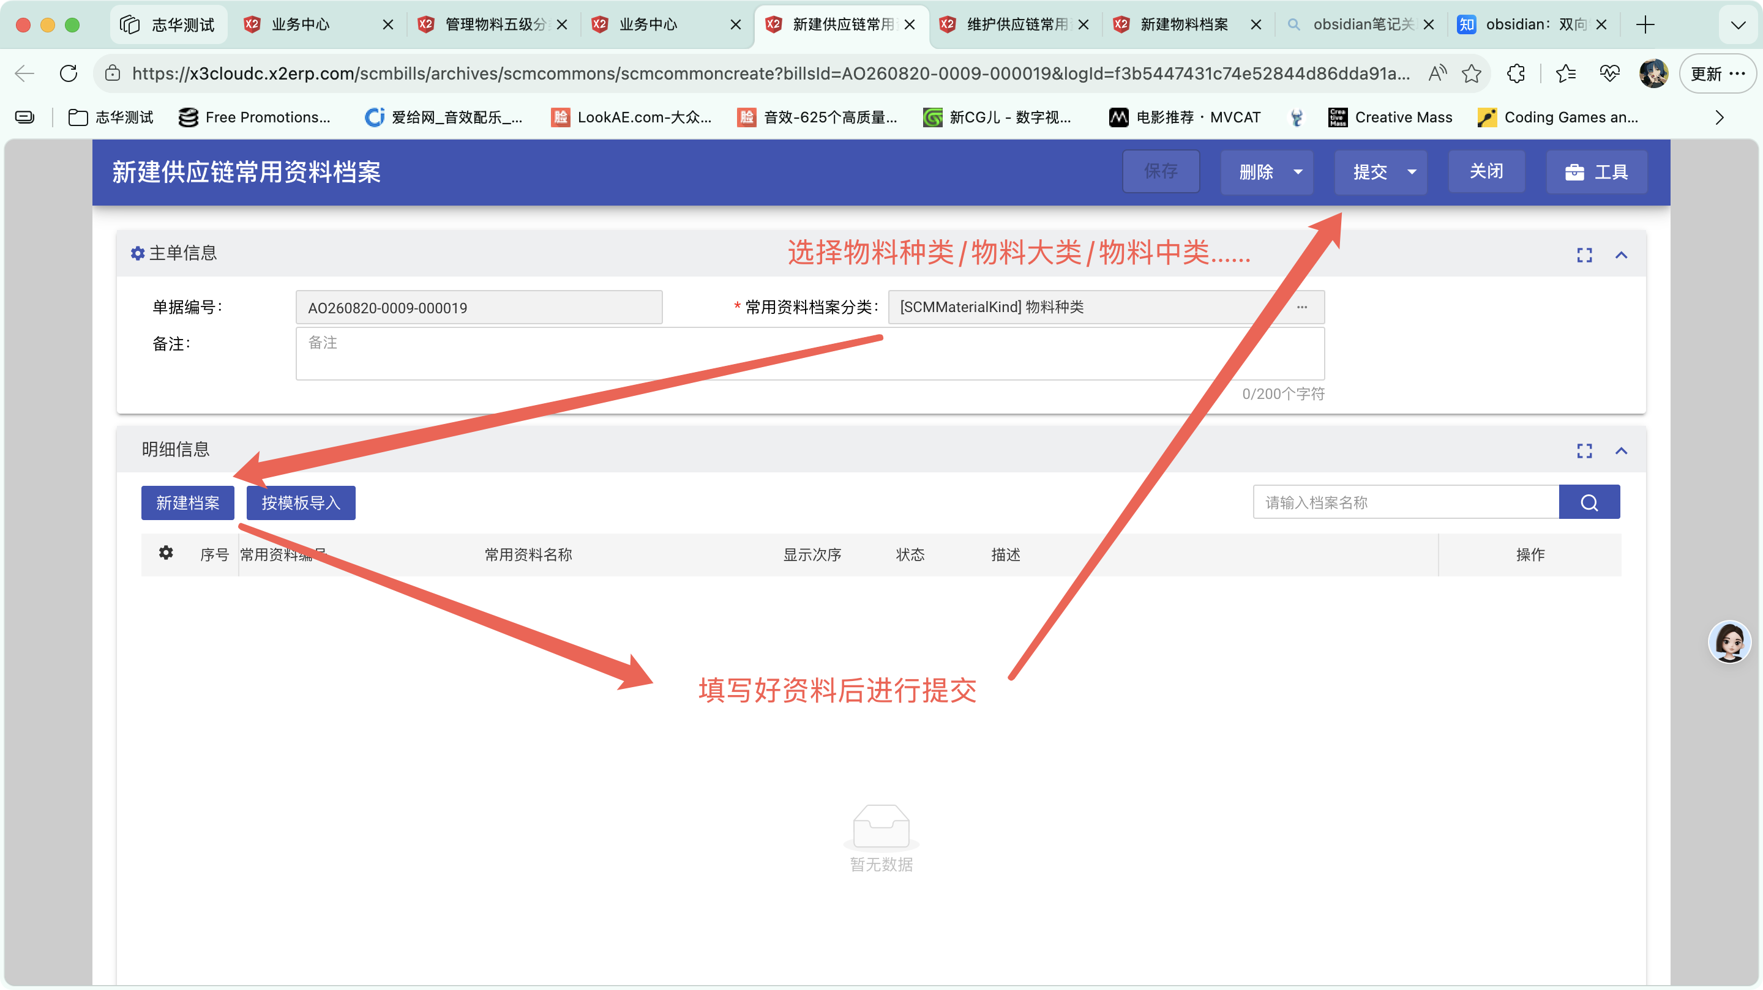Show more bookmarks overflow chevron
1763x990 pixels.
1719,117
